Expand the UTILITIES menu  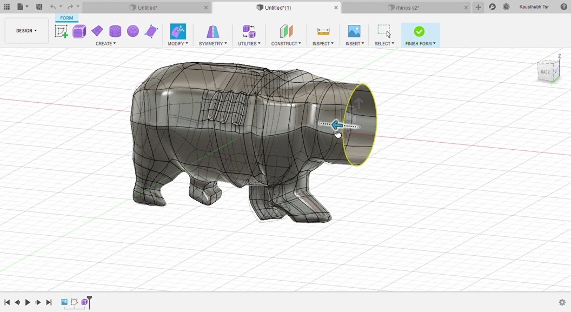pyautogui.click(x=249, y=44)
